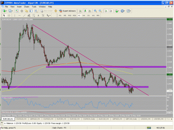The width and height of the screenshot is (174, 130).
Task: Expand the arrows objects dropdown arrow
Action: [x=50, y=15]
